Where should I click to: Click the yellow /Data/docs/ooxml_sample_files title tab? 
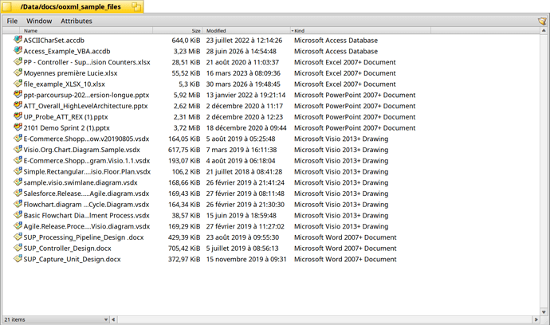point(72,6)
